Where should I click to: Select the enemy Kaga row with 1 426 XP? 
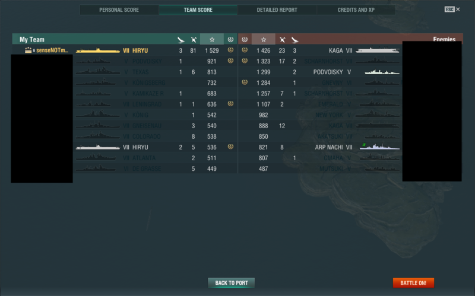point(320,50)
